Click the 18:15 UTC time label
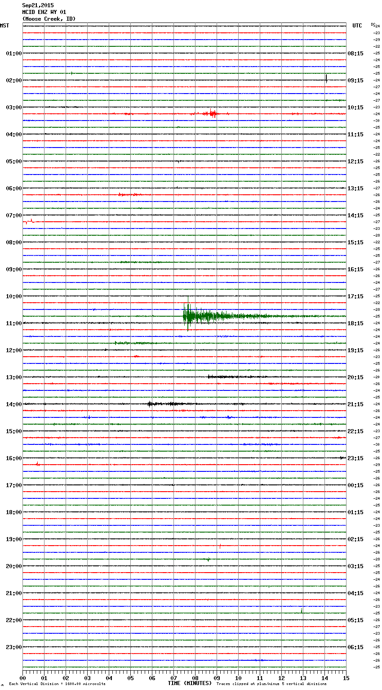 pyautogui.click(x=355, y=323)
